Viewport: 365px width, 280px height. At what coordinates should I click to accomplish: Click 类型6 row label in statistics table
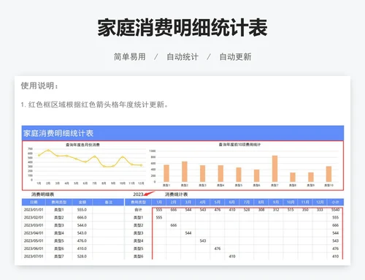tap(138, 257)
